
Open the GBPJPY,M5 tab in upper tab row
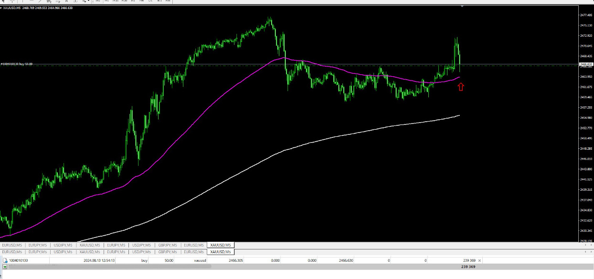click(x=168, y=245)
